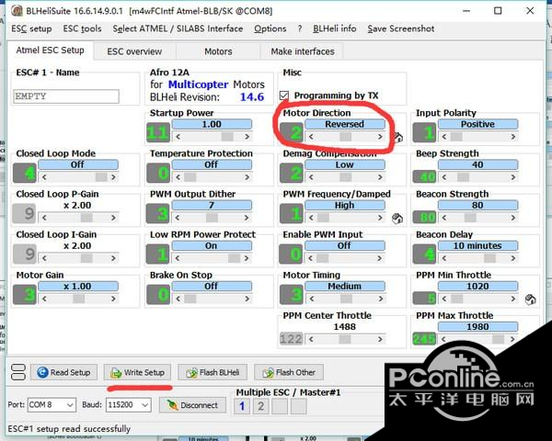The width and height of the screenshot is (552, 441).
Task: Switch to the Motors tab
Action: (218, 51)
